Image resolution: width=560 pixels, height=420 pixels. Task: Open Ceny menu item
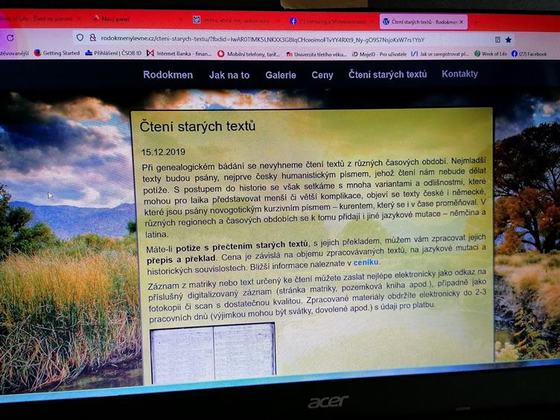322,75
